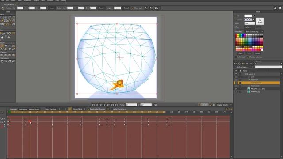Image resolution: width=283 pixels, height=159 pixels.
Task: Click the checkered Stroke color swatch
Action: 248,19
